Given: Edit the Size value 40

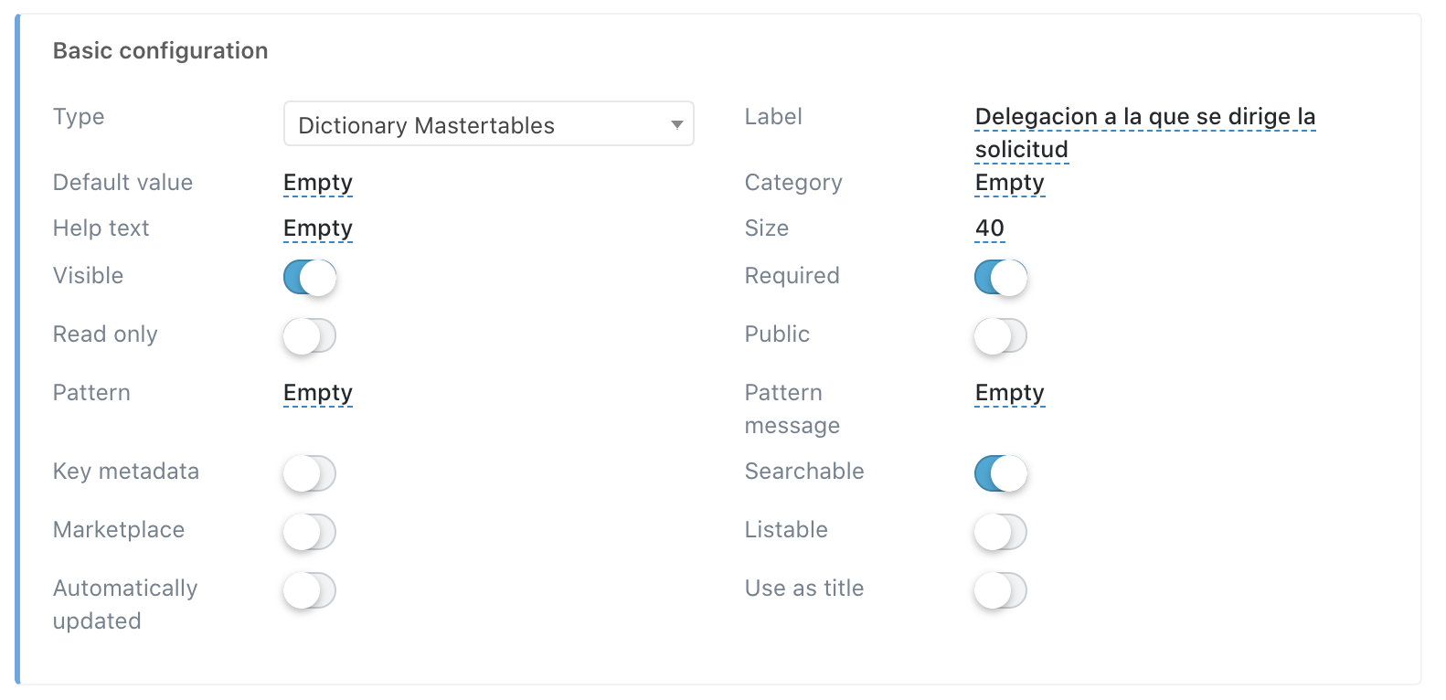Looking at the screenshot, I should [990, 228].
